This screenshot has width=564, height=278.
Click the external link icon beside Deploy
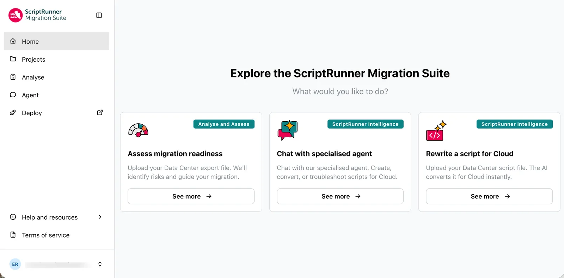100,112
